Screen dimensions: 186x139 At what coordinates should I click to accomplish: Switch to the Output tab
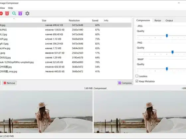[x=169, y=21]
